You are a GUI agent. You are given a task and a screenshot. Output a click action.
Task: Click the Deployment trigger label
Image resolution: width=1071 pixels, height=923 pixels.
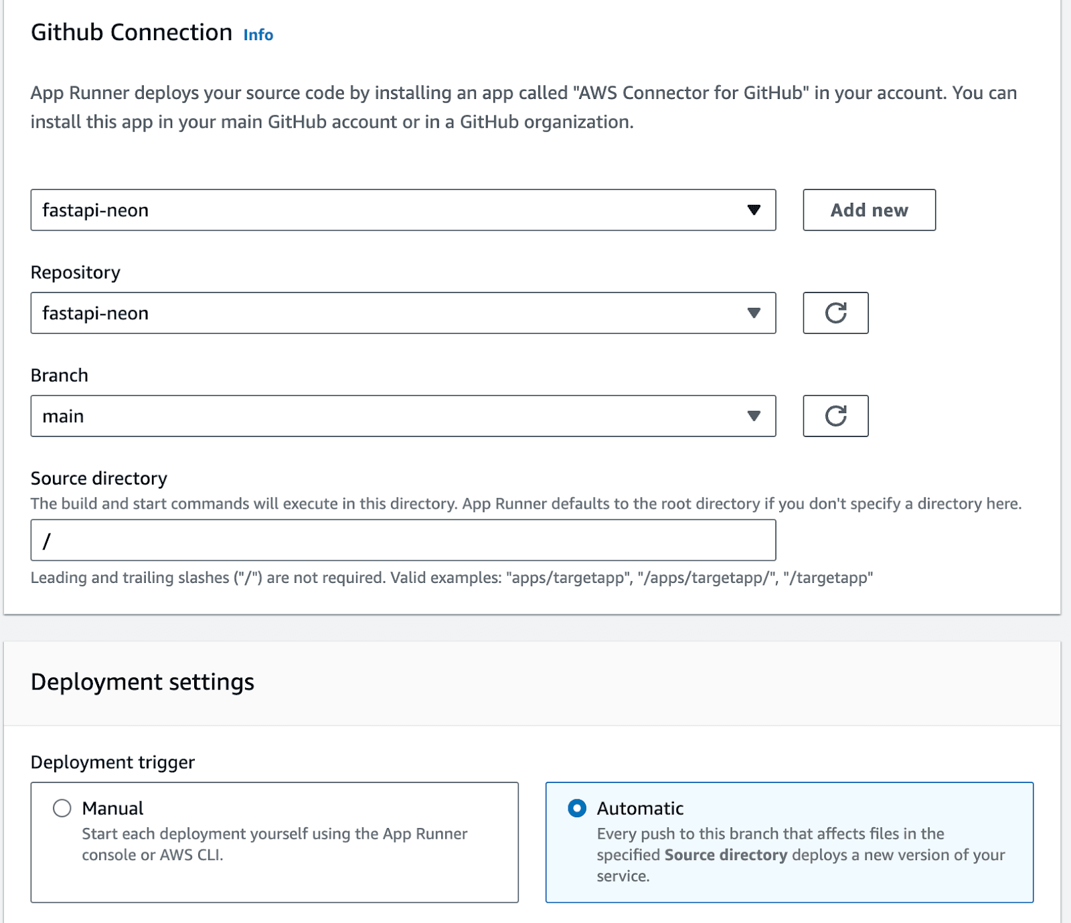point(112,762)
